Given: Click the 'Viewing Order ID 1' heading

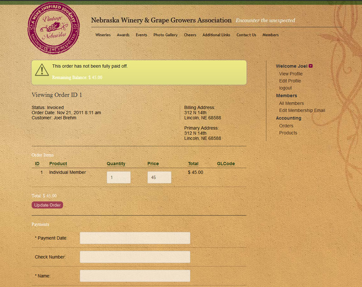Looking at the screenshot, I should click(x=57, y=95).
